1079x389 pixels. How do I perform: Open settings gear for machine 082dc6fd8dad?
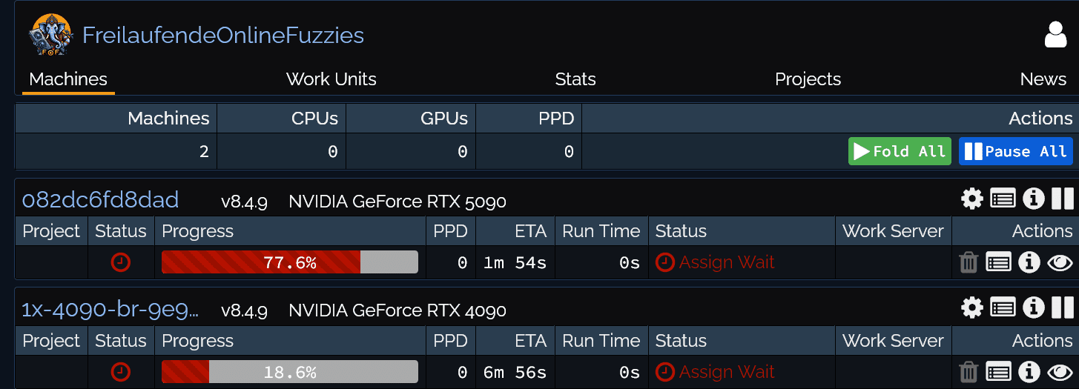(971, 199)
